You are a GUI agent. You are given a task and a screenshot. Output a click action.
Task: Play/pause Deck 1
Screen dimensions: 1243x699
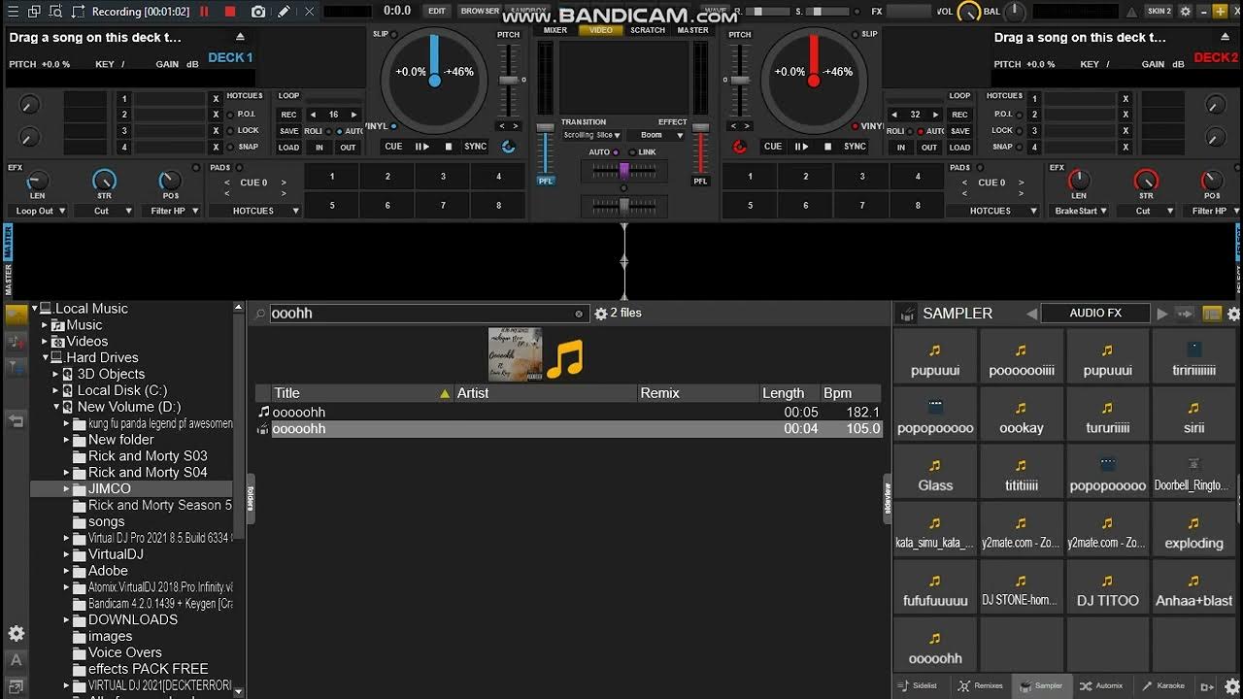(x=422, y=147)
